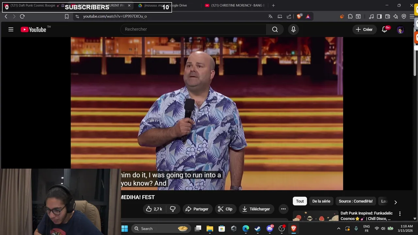The image size is (418, 235).
Task: Open the Daft Punk Inspired video thumbnail
Action: (315, 216)
